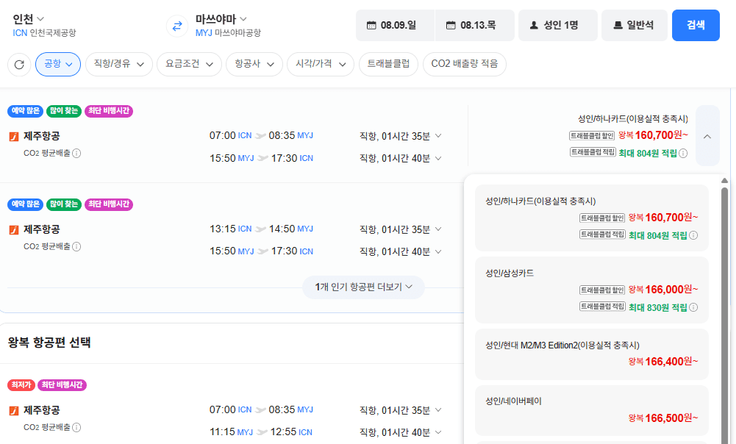
Task: Click the fare list scroll-up arrow
Action: tap(724, 181)
